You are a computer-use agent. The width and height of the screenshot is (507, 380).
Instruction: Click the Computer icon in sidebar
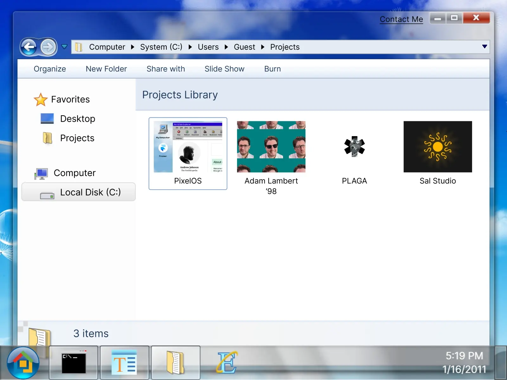pyautogui.click(x=41, y=174)
